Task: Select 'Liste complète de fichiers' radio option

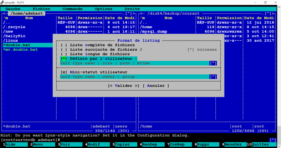Action: [x=98, y=45]
